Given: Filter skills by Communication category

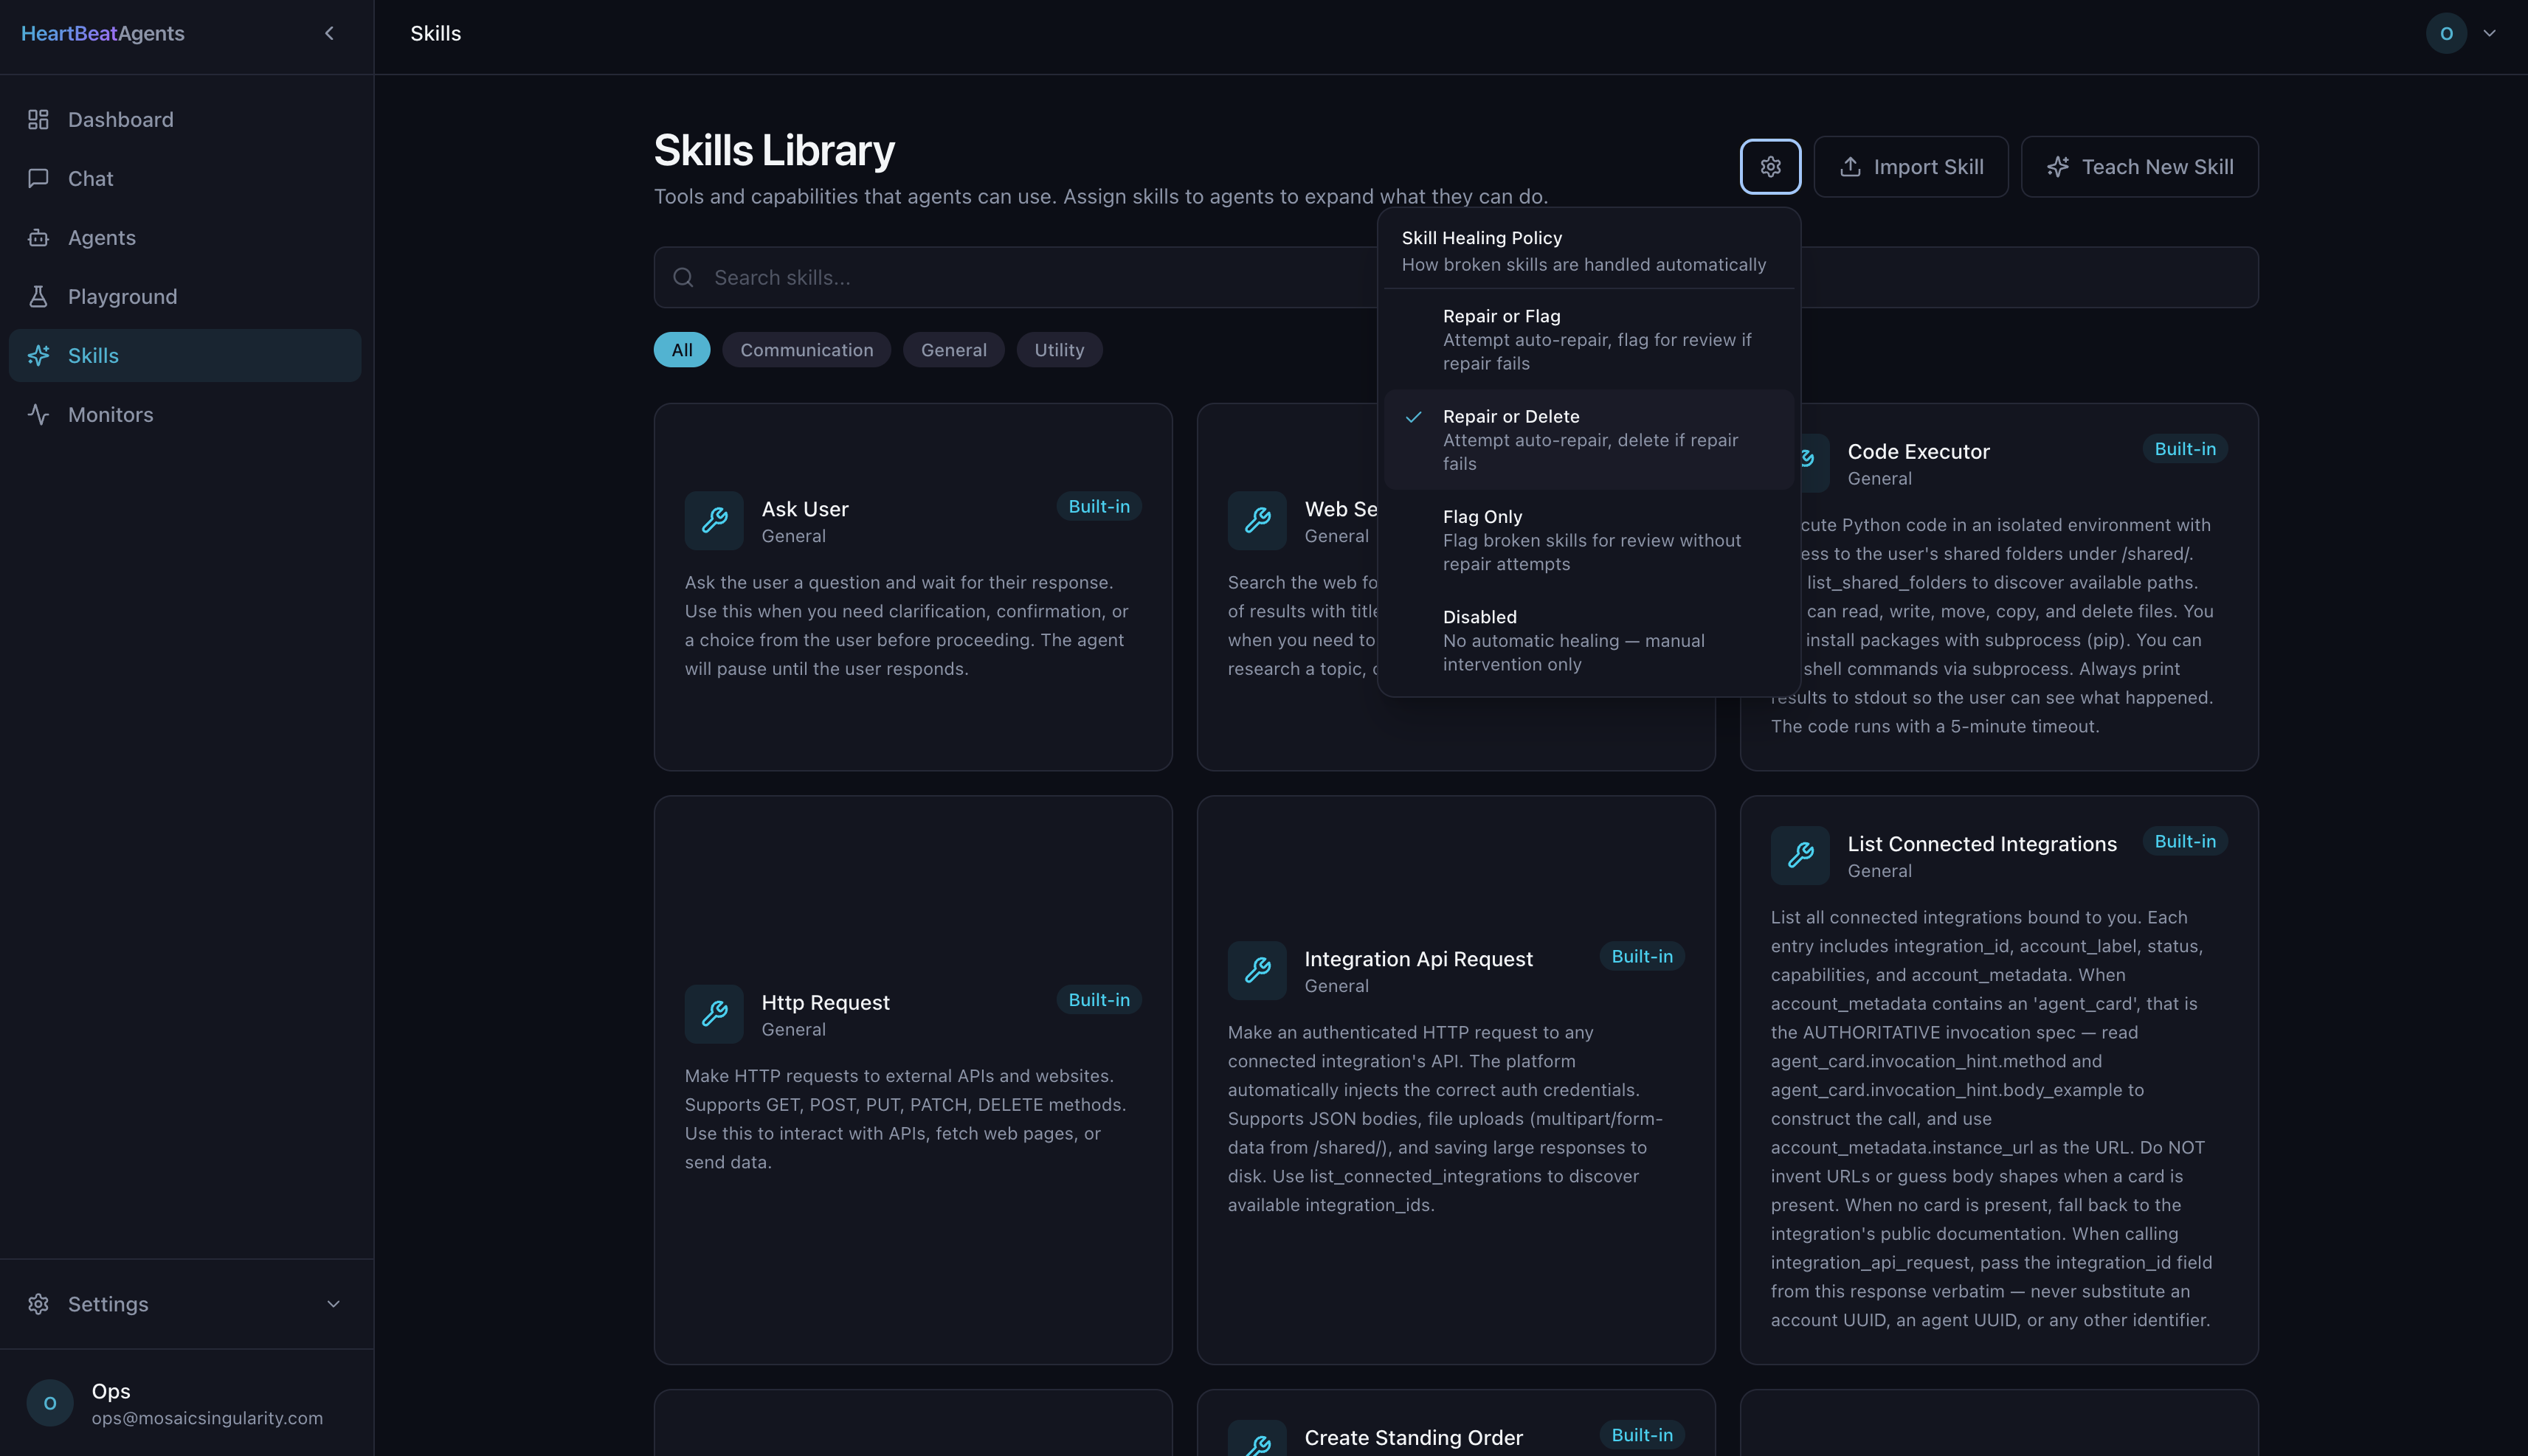Looking at the screenshot, I should [x=807, y=350].
